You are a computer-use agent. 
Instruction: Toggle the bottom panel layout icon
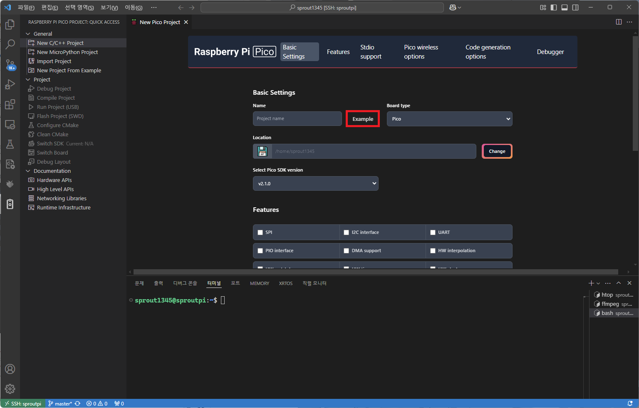click(x=565, y=7)
